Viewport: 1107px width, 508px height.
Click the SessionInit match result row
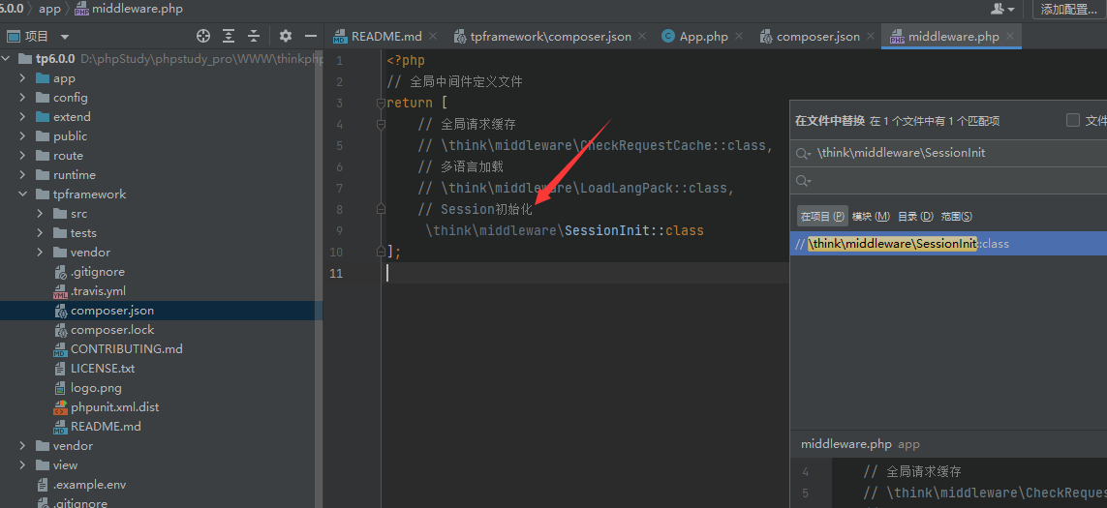click(x=948, y=244)
